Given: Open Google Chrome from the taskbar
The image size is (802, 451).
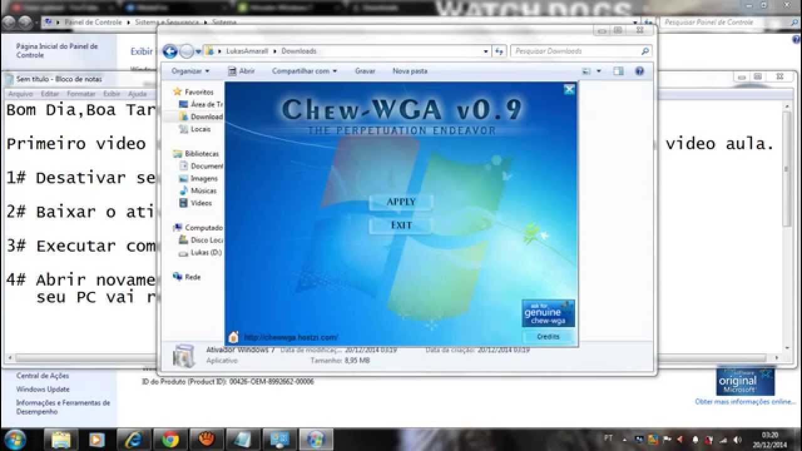Looking at the screenshot, I should coord(170,439).
